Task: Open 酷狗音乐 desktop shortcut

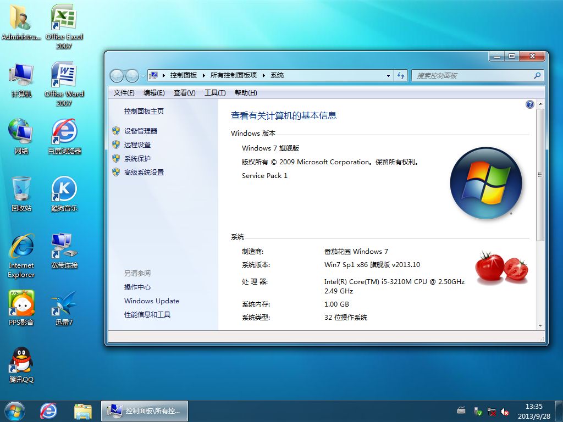Action: click(64, 194)
